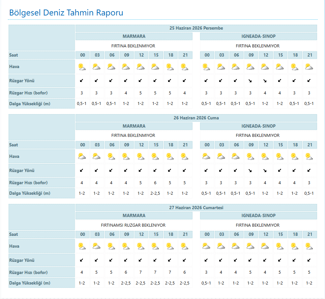The width and height of the screenshot is (325, 299).
Task: Click the 25 Haziran Marmara 00 weather icon
Action: click(82, 67)
